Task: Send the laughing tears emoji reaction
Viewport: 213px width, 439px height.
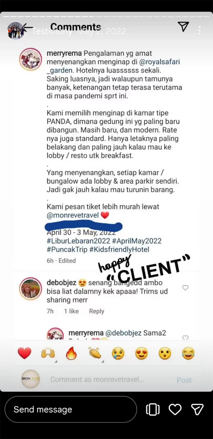Action: (x=188, y=353)
